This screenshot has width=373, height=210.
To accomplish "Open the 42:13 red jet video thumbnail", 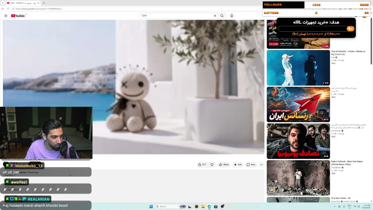I will coord(298,104).
